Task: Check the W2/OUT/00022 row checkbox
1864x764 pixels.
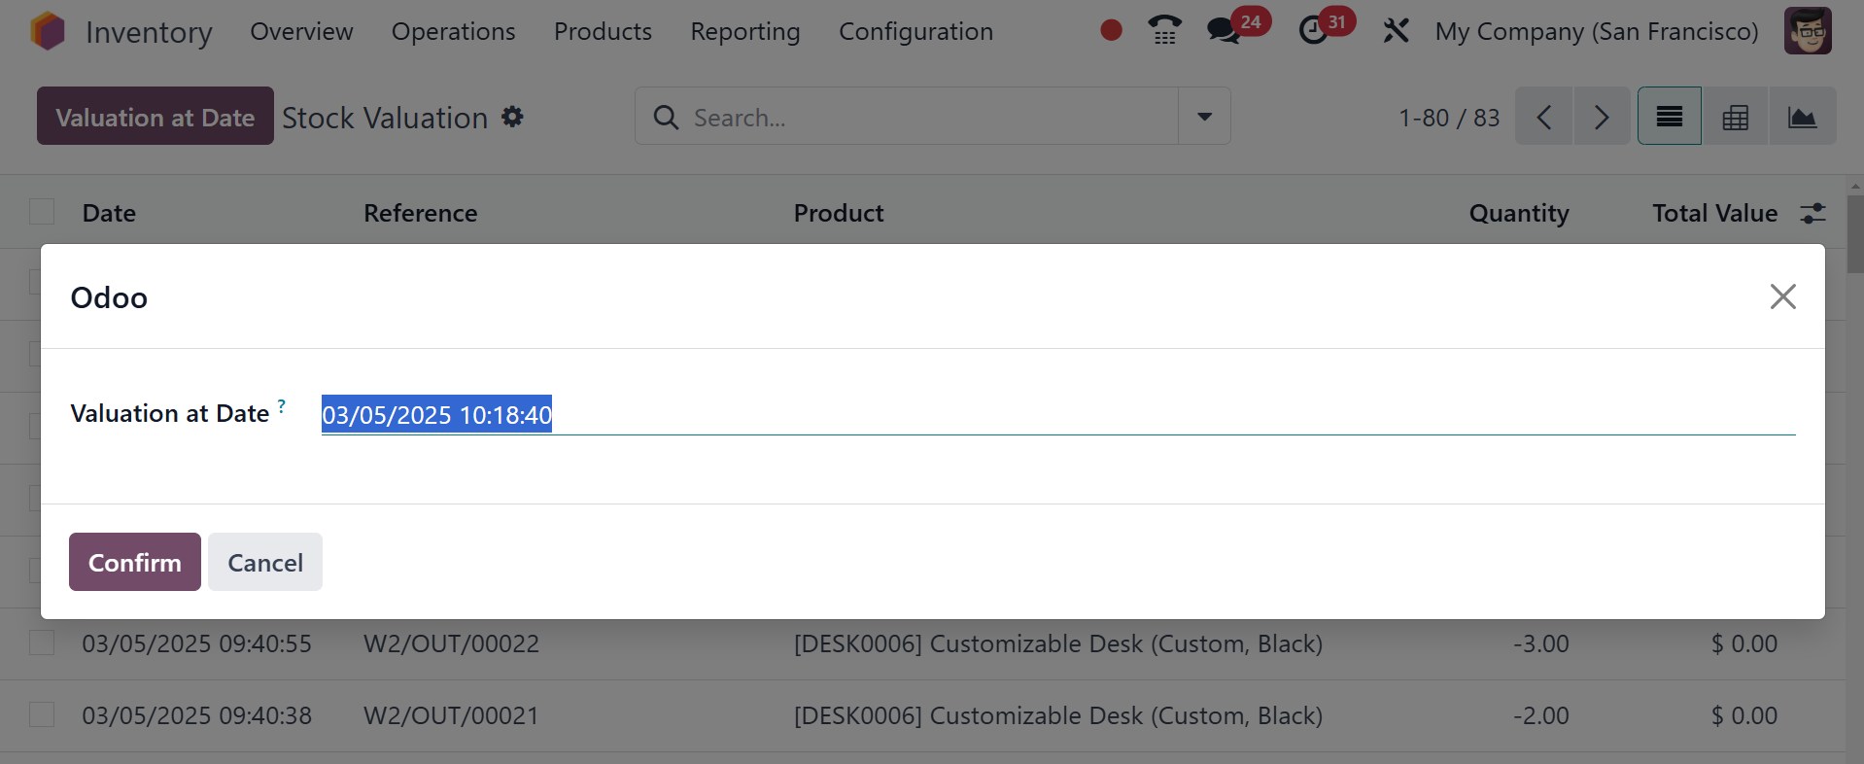Action: [x=42, y=642]
